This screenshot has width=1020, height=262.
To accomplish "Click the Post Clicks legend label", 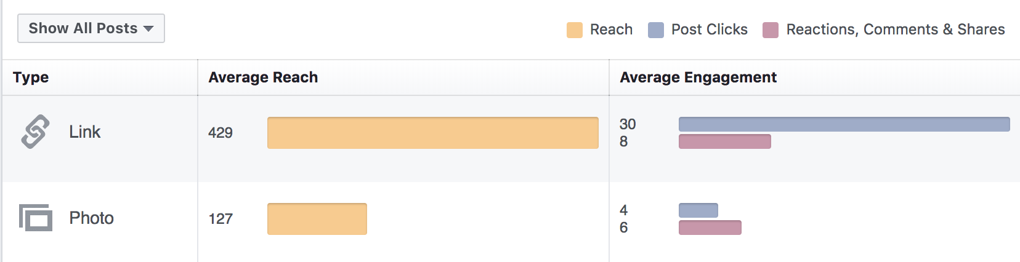I will coord(710,30).
